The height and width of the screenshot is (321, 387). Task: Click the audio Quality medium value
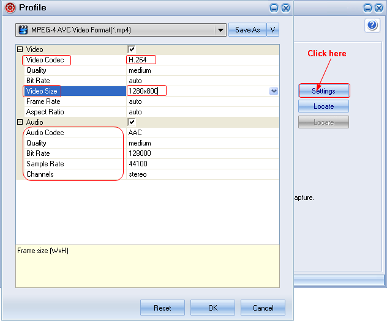pyautogui.click(x=140, y=143)
